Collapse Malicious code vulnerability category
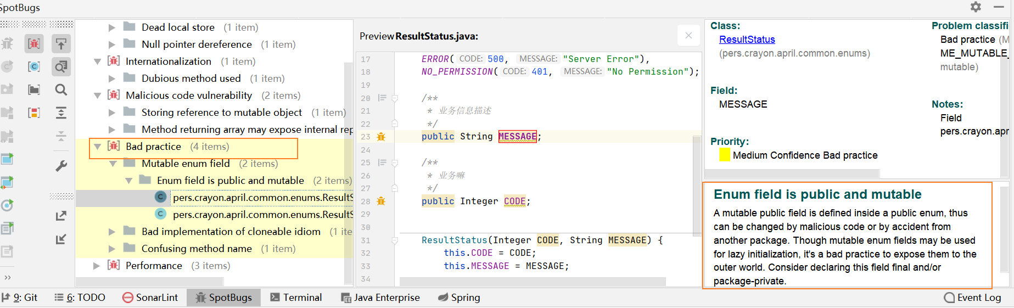Image resolution: width=1014 pixels, height=308 pixels. coord(97,96)
